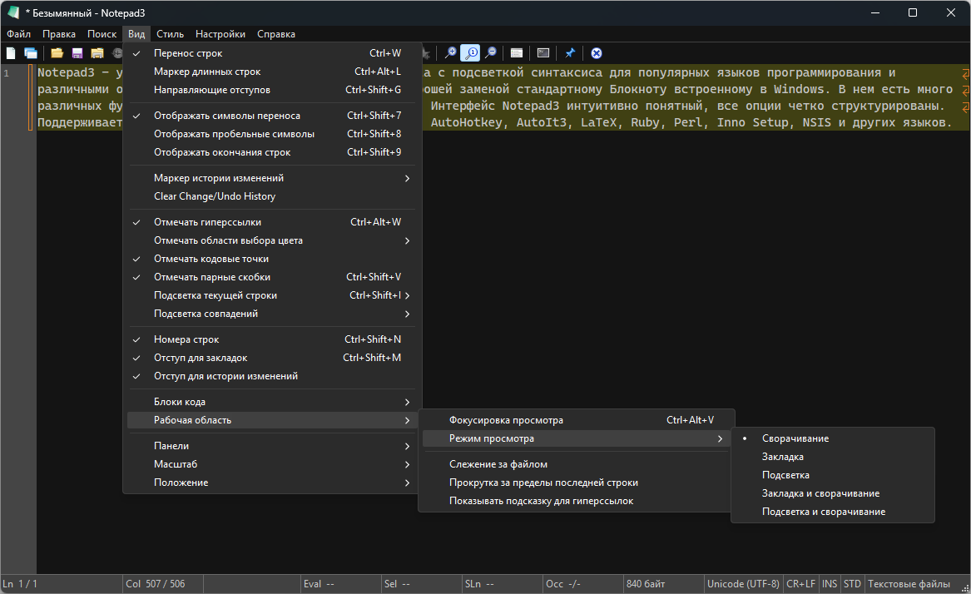This screenshot has width=971, height=594.
Task: Click the Open folder toolbar icon
Action: pos(57,53)
